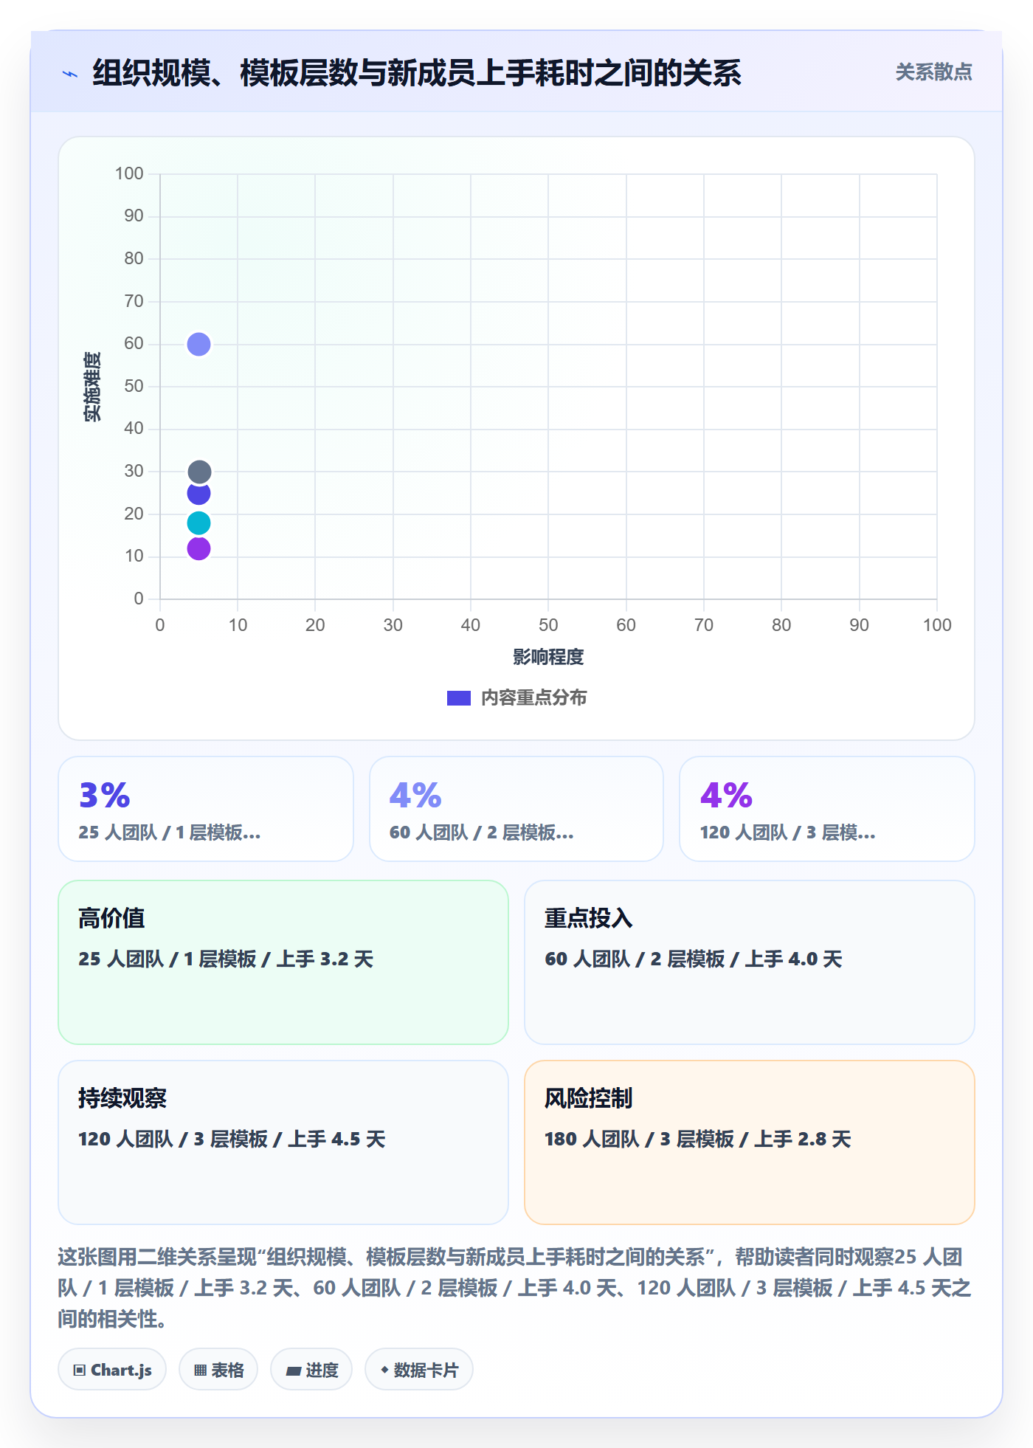Select the gray scatter point at difficulty 30
Screen dimensions: 1033x1448
(199, 472)
